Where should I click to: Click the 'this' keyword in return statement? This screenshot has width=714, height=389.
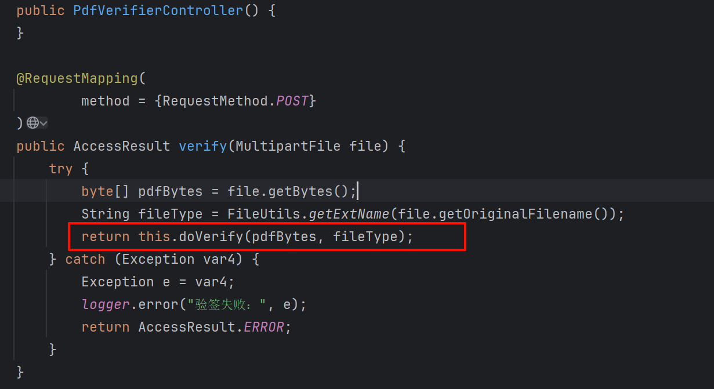[154, 237]
